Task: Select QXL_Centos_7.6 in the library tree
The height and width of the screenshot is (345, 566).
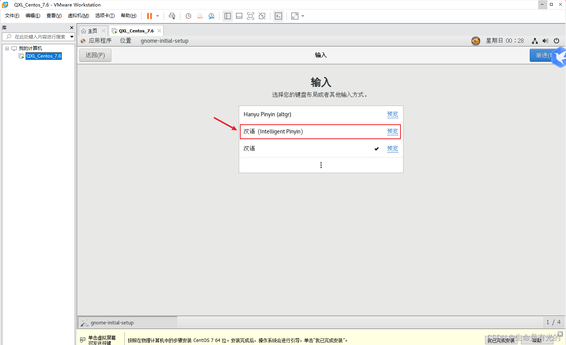Action: pos(43,56)
